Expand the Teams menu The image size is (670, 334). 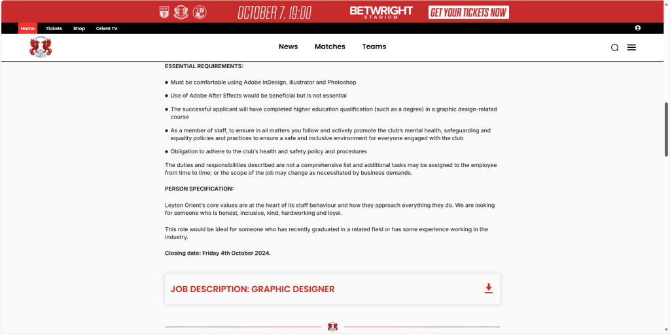click(374, 46)
